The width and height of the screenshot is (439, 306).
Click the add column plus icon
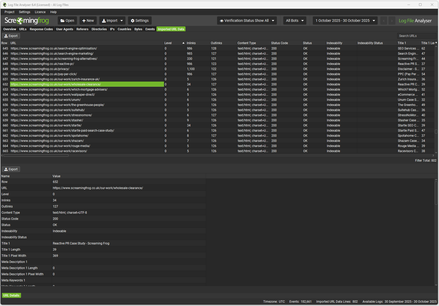click(436, 43)
